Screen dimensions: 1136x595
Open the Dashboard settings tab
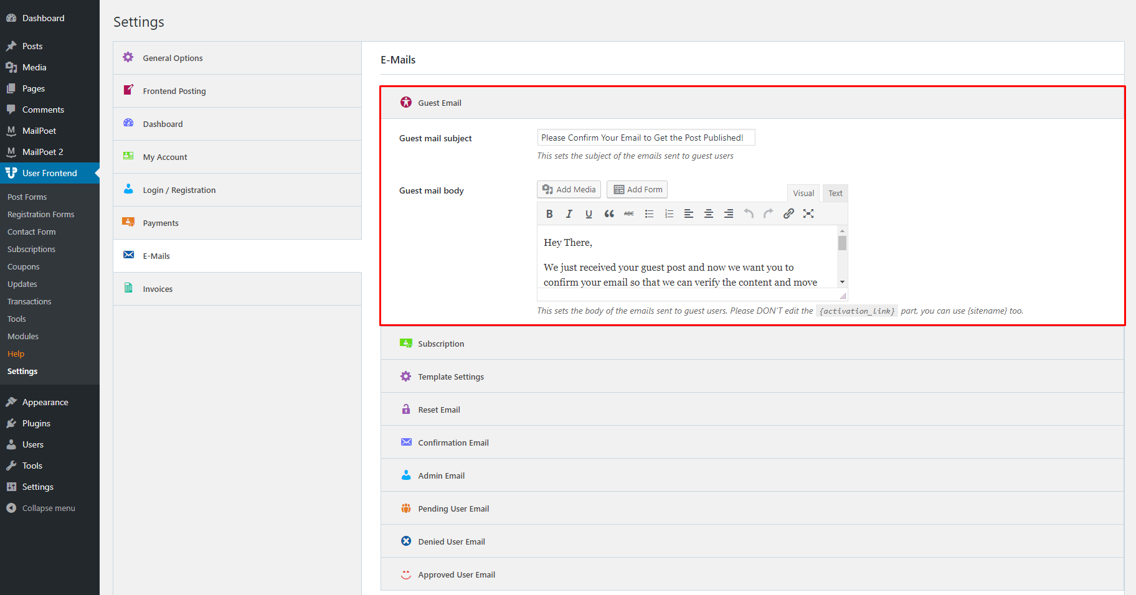(237, 124)
